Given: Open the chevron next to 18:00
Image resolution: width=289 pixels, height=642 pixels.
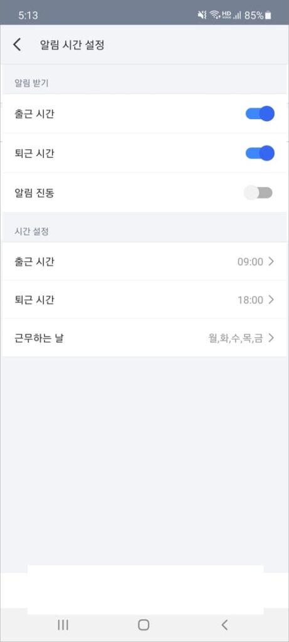Looking at the screenshot, I should tap(271, 300).
